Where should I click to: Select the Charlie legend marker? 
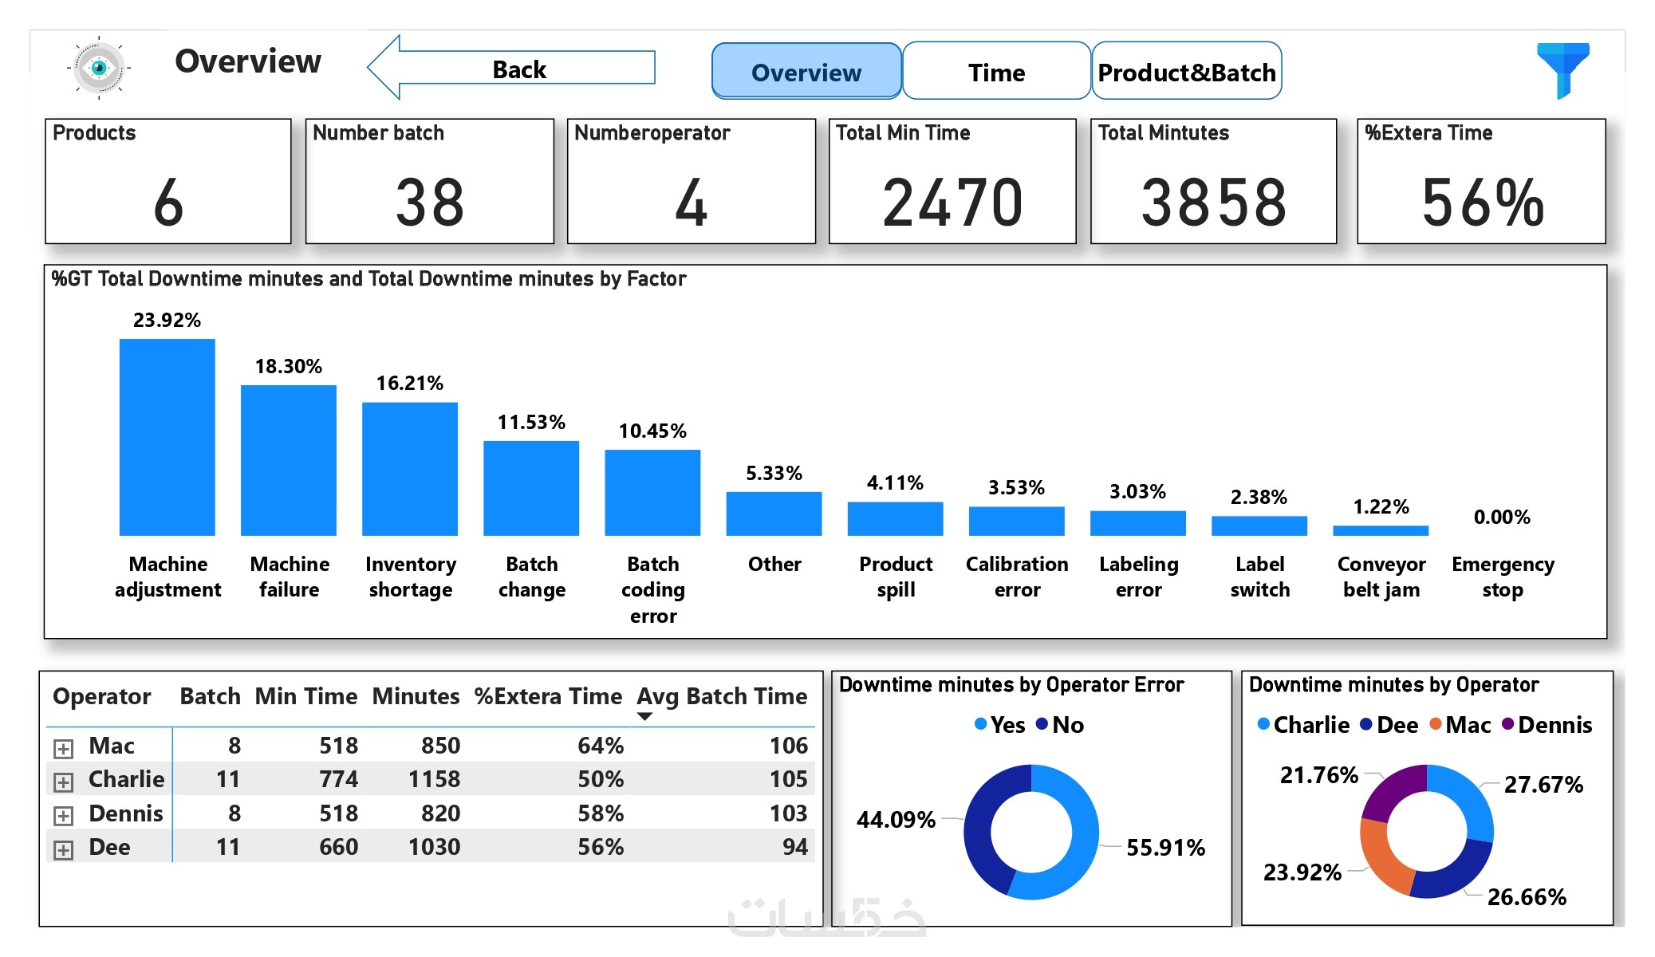click(1263, 724)
